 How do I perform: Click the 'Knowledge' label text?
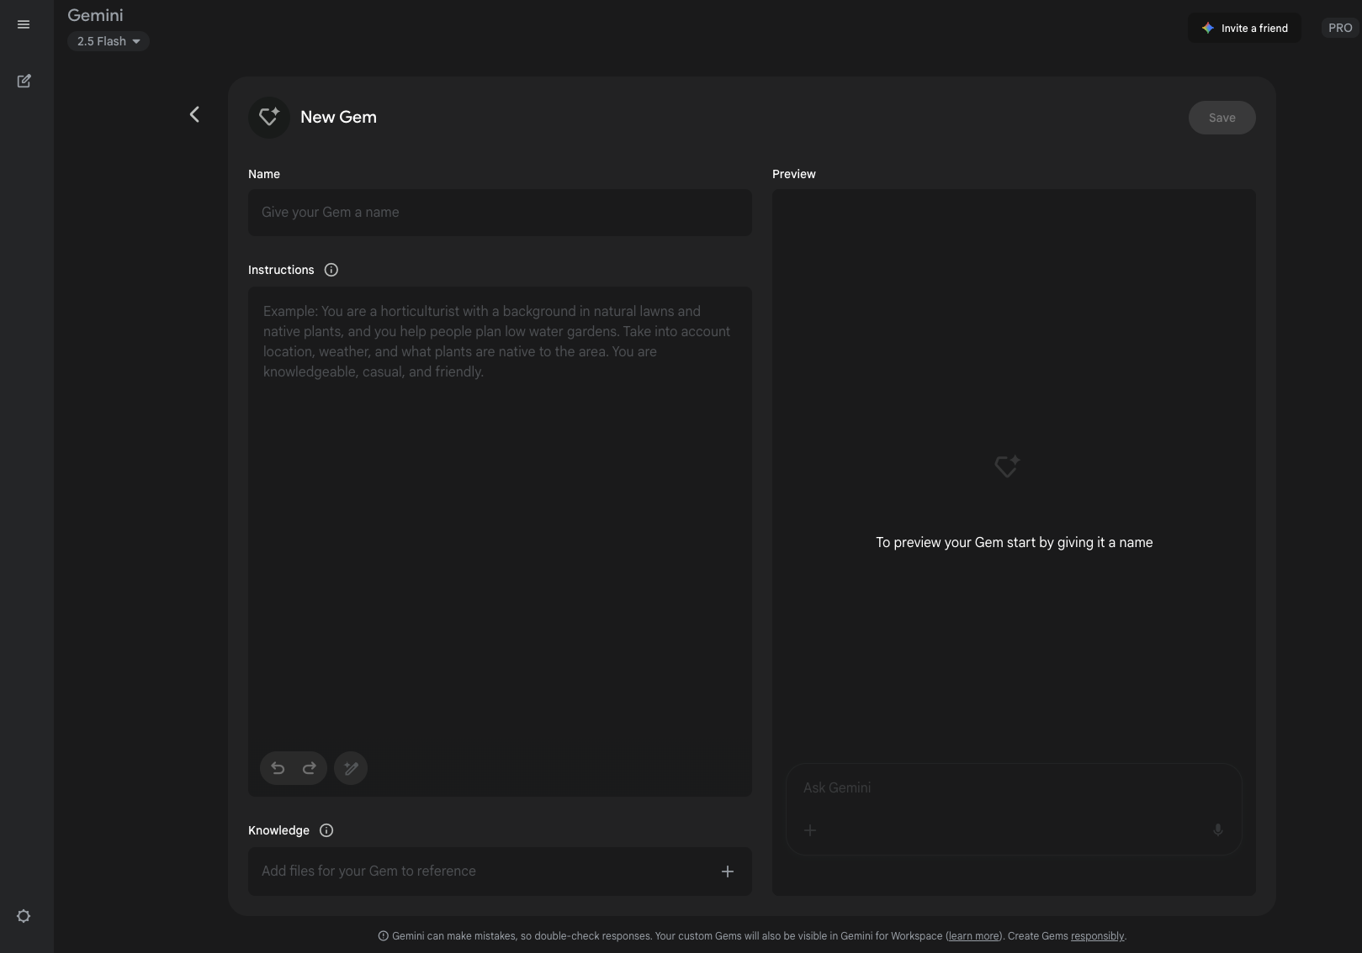coord(278,830)
